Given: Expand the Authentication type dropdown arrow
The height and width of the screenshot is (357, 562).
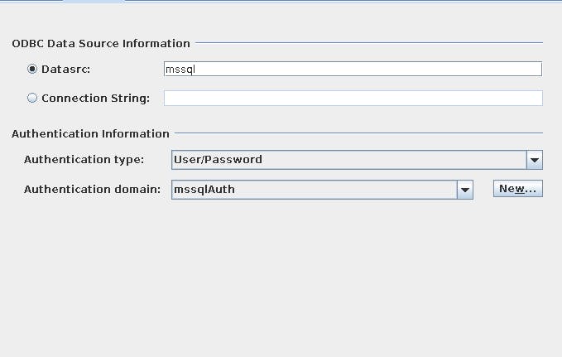Looking at the screenshot, I should [535, 160].
